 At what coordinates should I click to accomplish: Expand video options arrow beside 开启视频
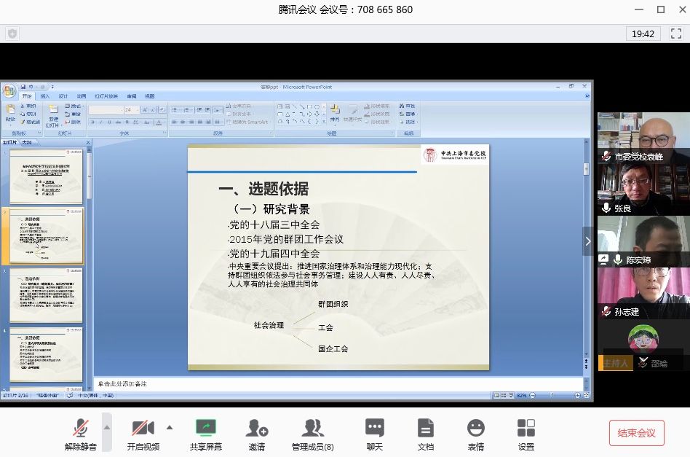[x=170, y=427]
